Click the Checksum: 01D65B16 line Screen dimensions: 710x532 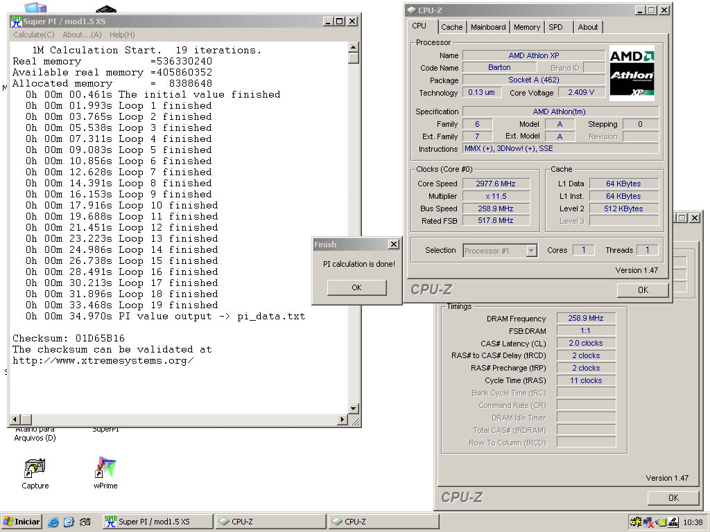tap(69, 338)
